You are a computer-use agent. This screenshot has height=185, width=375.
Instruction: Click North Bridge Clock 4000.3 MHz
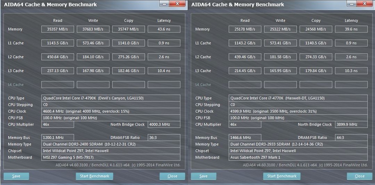(164, 124)
